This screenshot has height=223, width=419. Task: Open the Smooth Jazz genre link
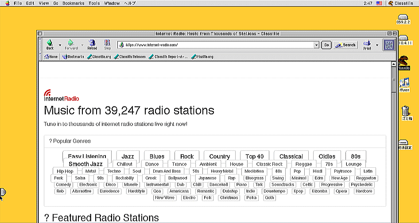coord(85,164)
